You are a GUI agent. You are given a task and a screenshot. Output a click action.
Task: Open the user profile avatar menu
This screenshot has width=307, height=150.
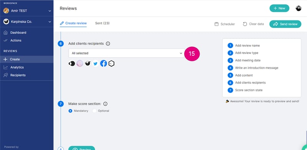point(299,8)
